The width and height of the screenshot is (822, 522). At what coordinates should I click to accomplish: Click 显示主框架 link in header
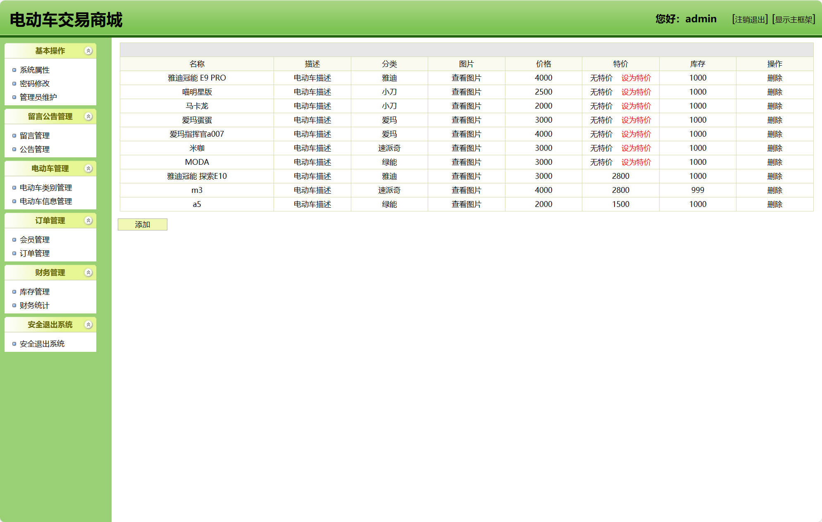tap(793, 19)
